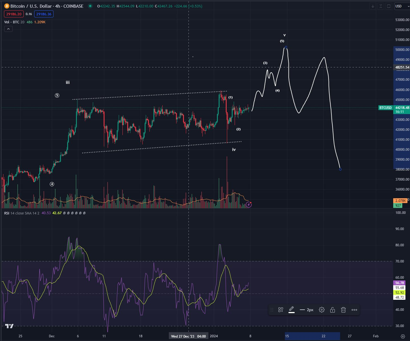Open the templates icon in the drawing toolbar
This screenshot has width=410, height=341.
[x=281, y=310]
